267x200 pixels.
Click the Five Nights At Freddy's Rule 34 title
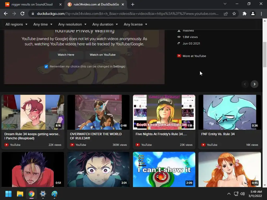[161, 134]
